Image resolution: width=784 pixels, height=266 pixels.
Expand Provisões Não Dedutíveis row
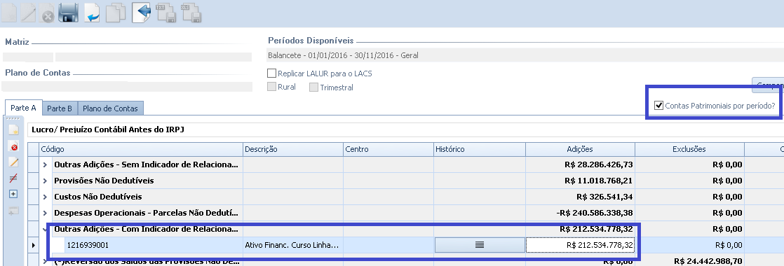coord(46,181)
